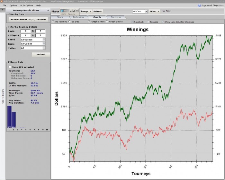Select the Graph tab
Viewport: 225px width, 180px height.
pos(97,17)
